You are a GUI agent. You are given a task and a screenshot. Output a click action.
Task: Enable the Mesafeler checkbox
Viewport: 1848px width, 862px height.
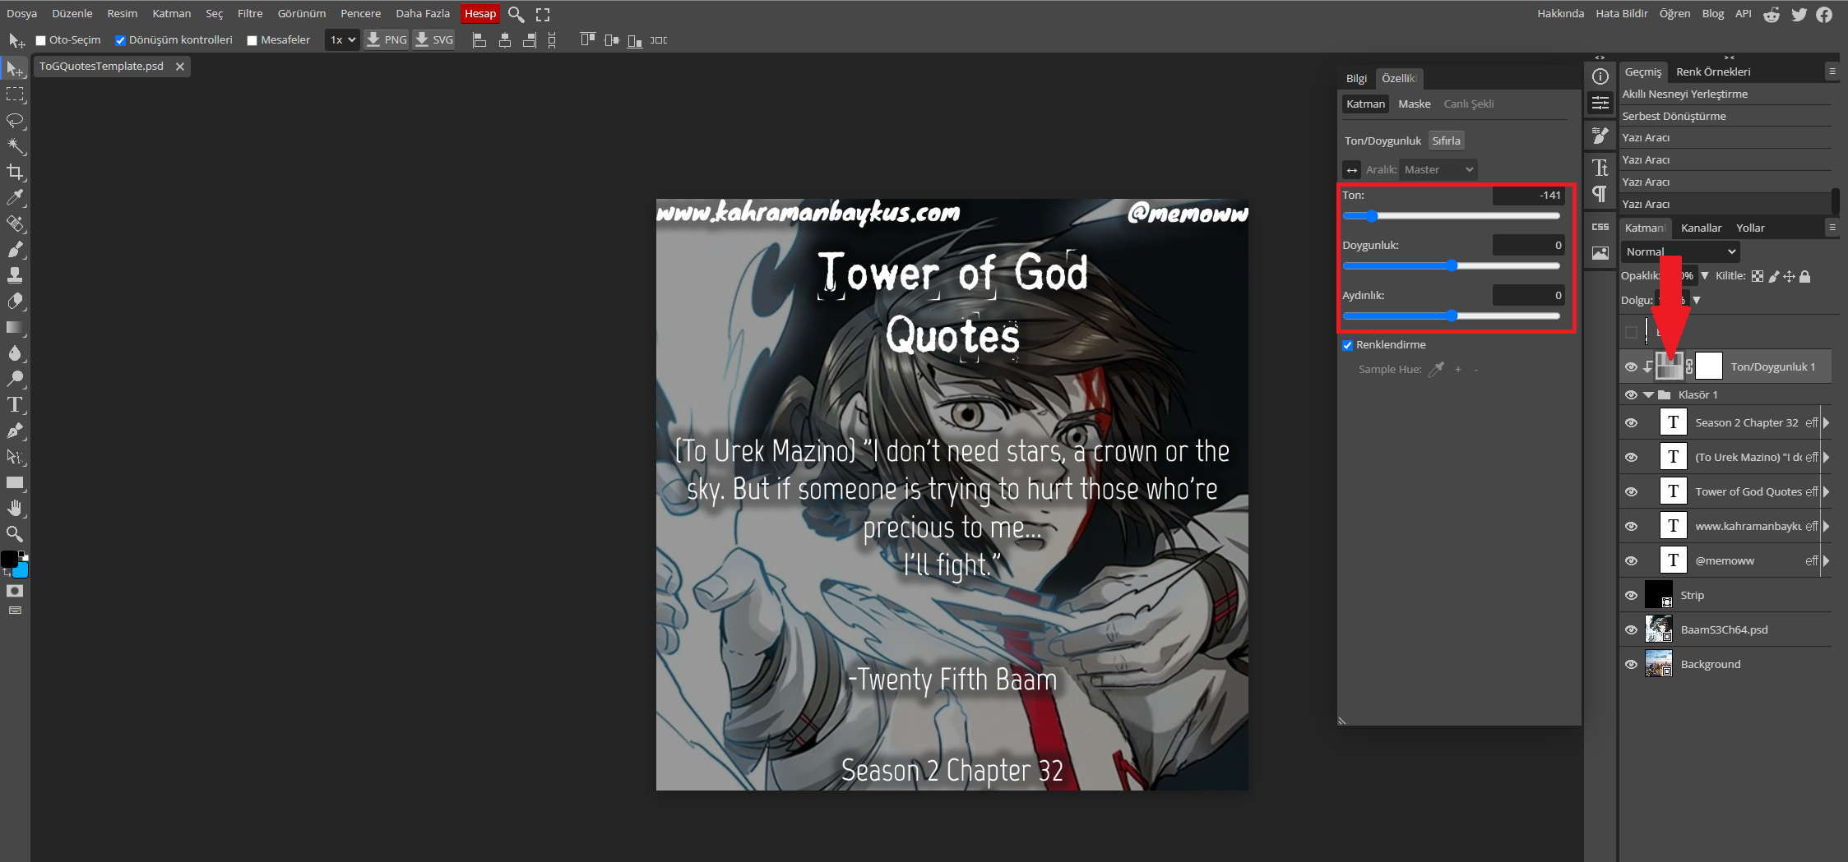pyautogui.click(x=252, y=40)
